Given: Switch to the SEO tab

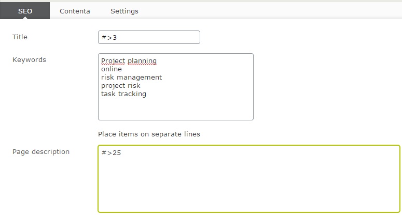Looking at the screenshot, I should (x=25, y=11).
